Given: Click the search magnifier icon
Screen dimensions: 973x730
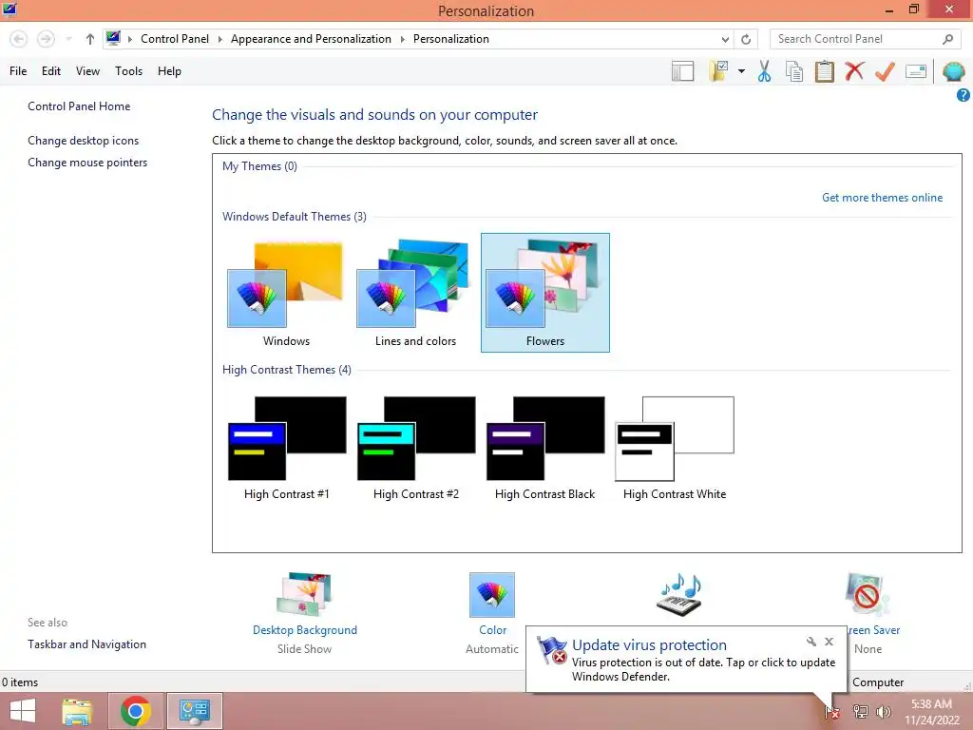Looking at the screenshot, I should click(x=947, y=39).
